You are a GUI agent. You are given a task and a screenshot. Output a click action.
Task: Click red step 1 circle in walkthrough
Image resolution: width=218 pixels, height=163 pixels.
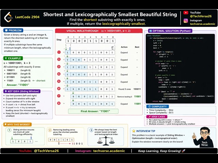pos(59,52)
